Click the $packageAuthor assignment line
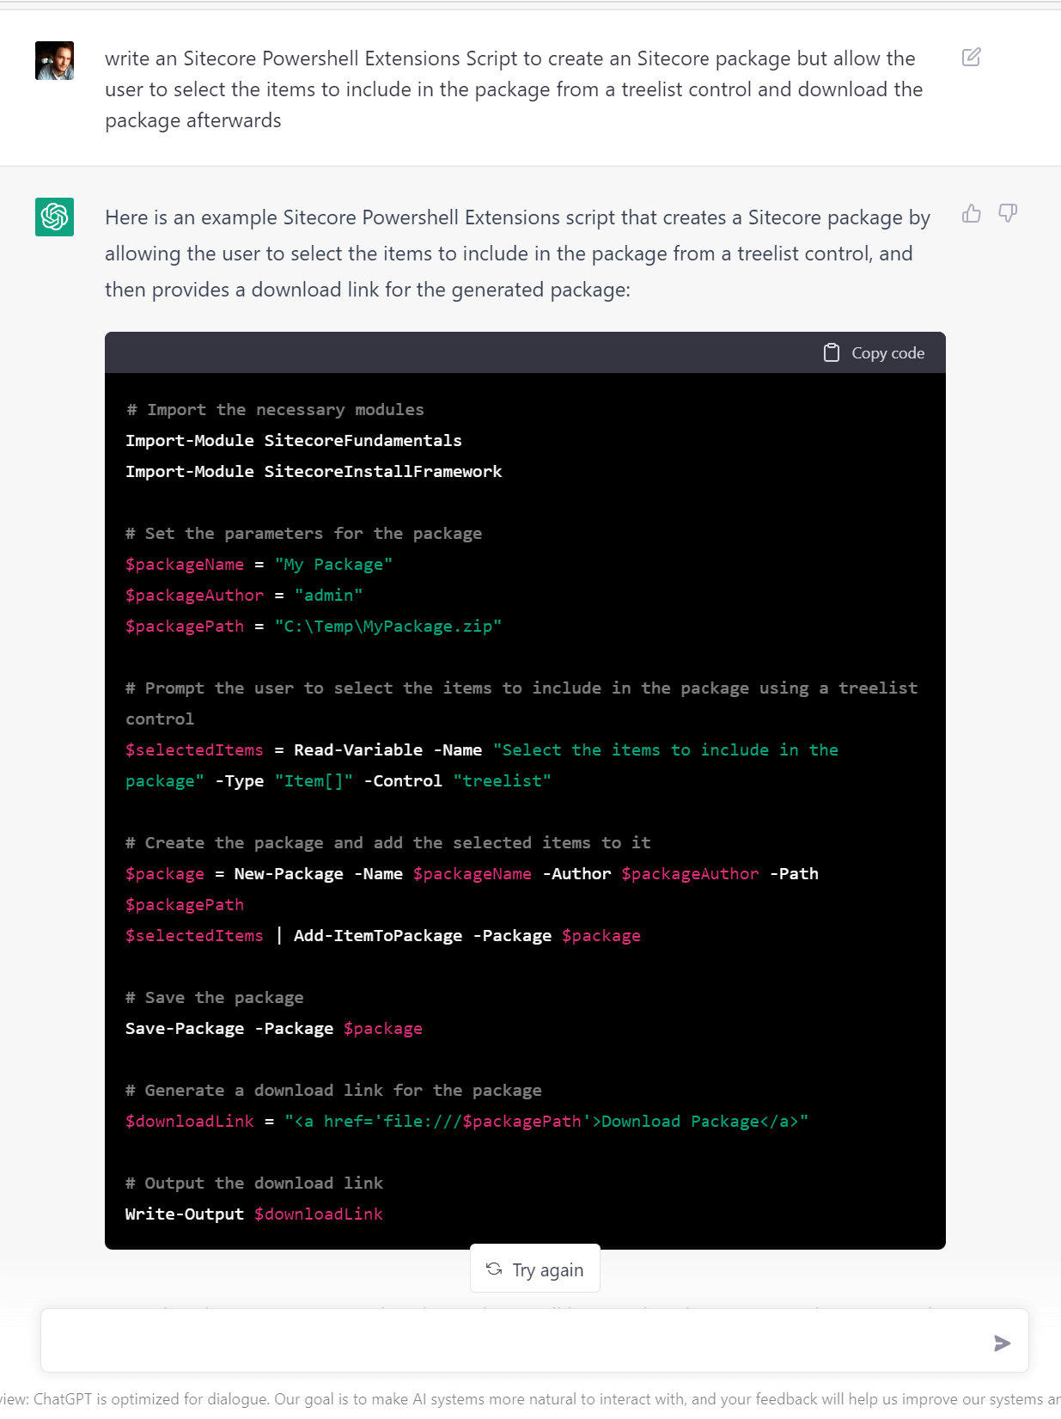Viewport: 1061px width, 1419px height. pyautogui.click(x=244, y=596)
